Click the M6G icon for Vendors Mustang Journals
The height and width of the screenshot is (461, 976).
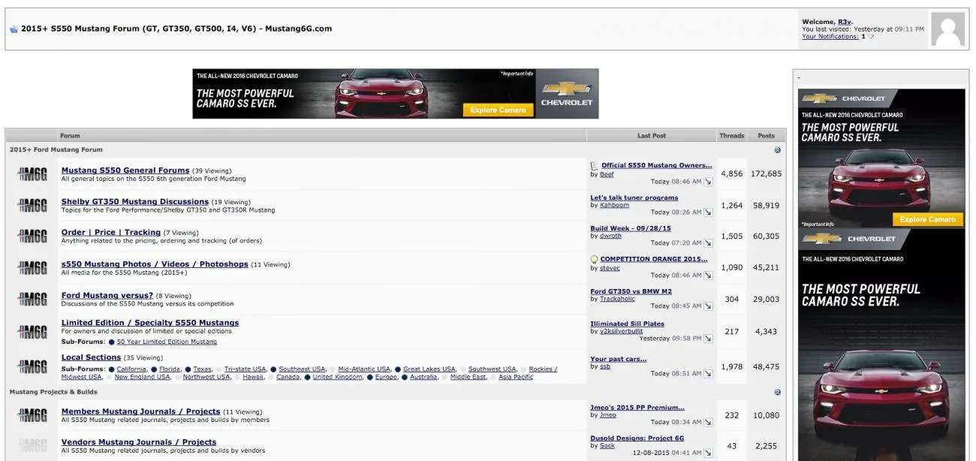click(32, 446)
